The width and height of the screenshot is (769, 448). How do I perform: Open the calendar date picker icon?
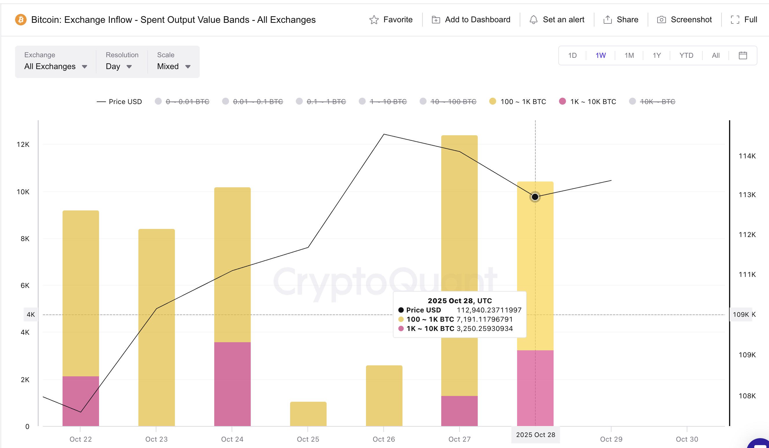(x=743, y=55)
